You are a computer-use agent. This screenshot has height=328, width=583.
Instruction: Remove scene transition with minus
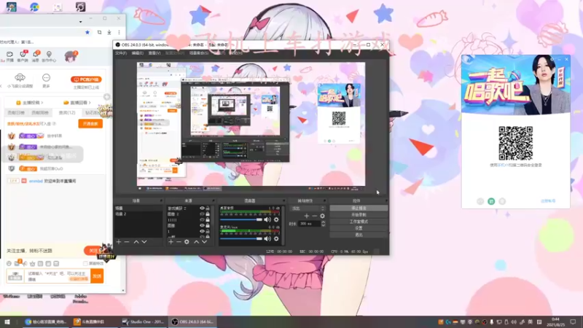point(315,216)
